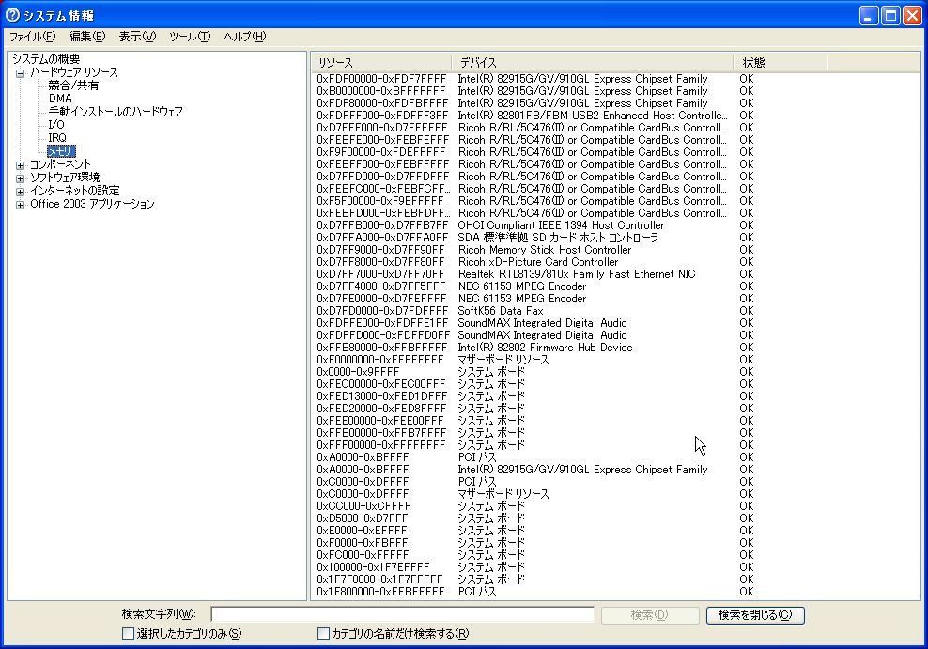This screenshot has height=649, width=928.
Task: Expand the コンポーネント tree node
Action: coord(21,164)
